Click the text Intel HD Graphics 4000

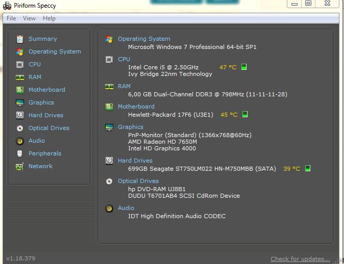click(x=162, y=148)
